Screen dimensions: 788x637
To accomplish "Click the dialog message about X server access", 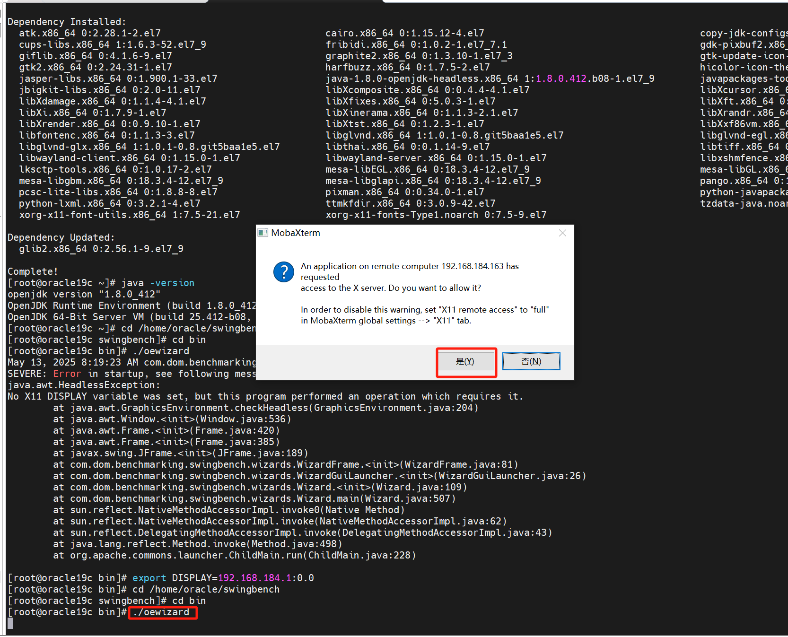I will [410, 277].
